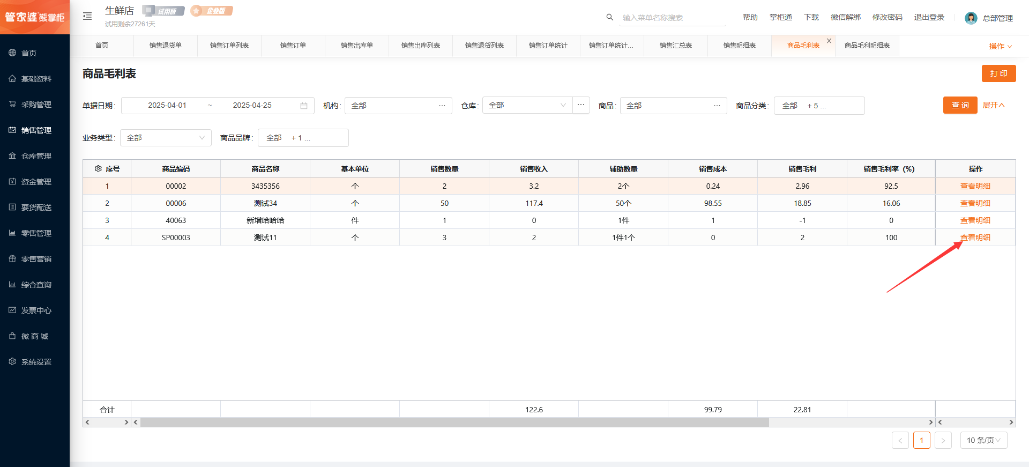The image size is (1029, 467).
Task: Click 销售收入 column header
Action: click(534, 169)
